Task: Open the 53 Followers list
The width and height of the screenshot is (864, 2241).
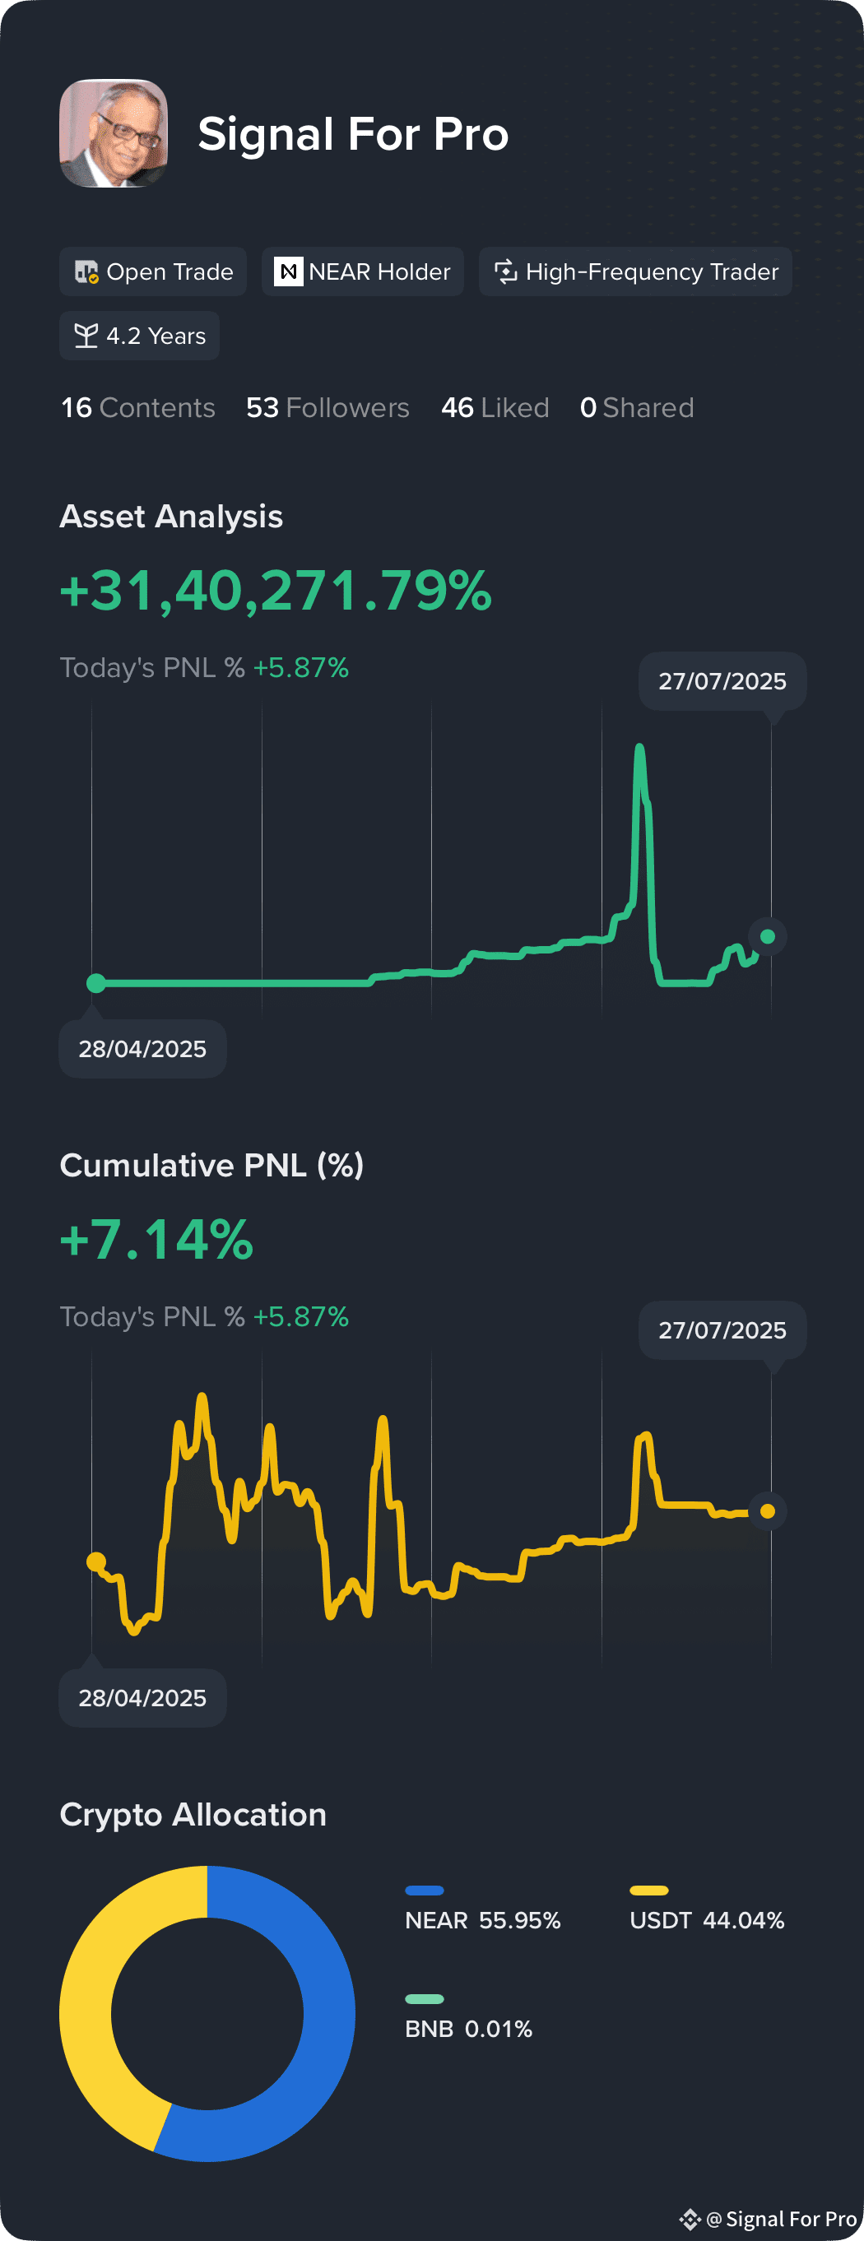Action: [x=327, y=407]
